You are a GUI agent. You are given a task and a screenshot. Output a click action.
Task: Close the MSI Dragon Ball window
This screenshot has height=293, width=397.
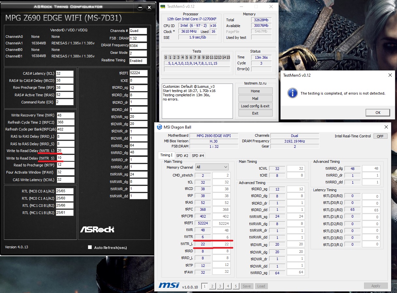[x=386, y=127]
